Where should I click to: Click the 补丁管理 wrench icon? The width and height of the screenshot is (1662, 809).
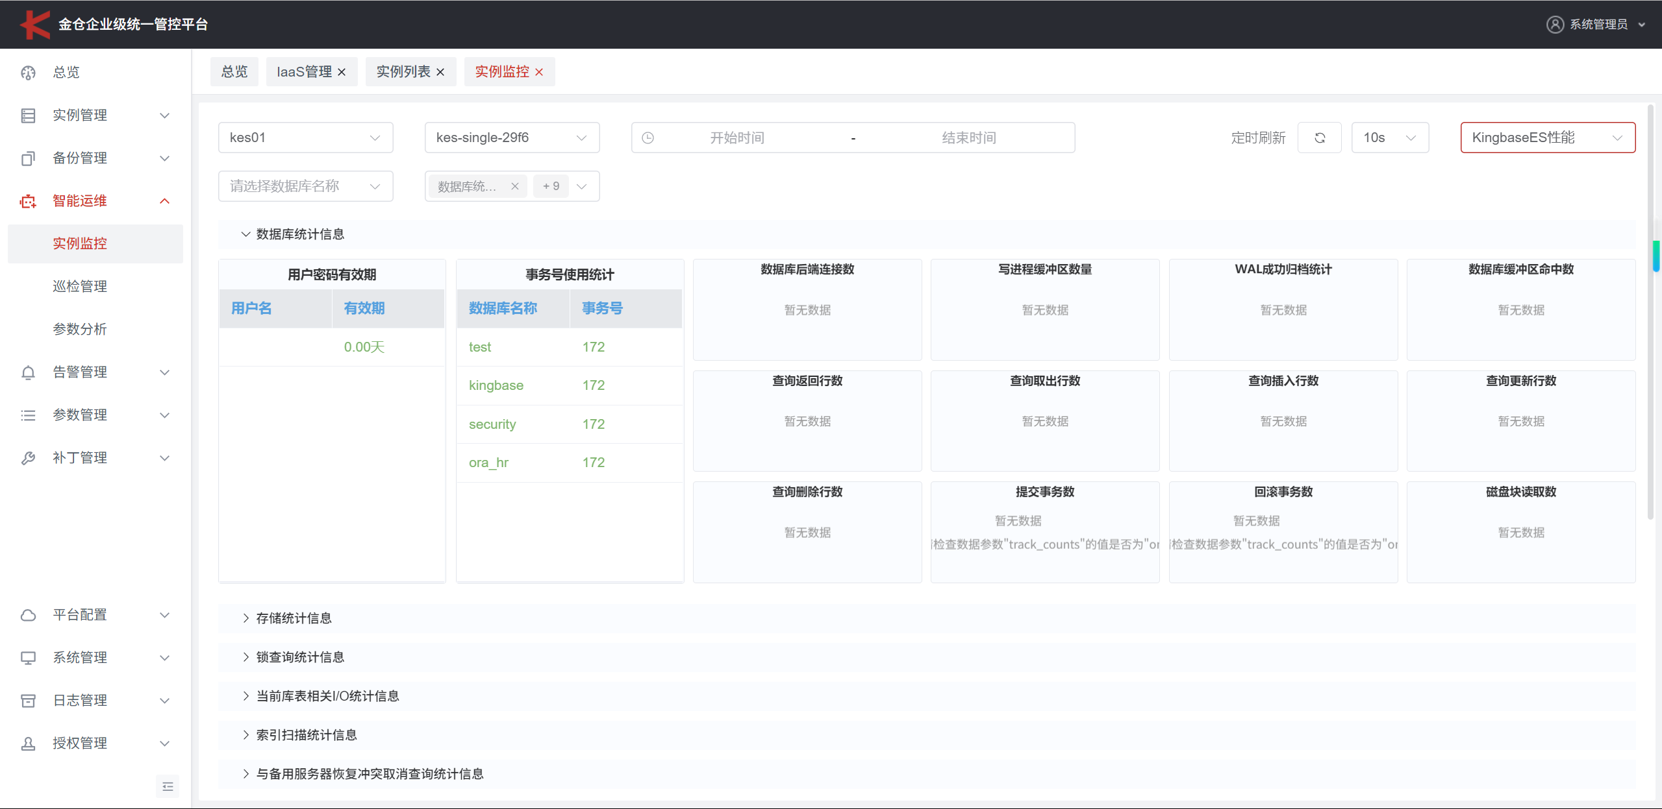tap(28, 458)
